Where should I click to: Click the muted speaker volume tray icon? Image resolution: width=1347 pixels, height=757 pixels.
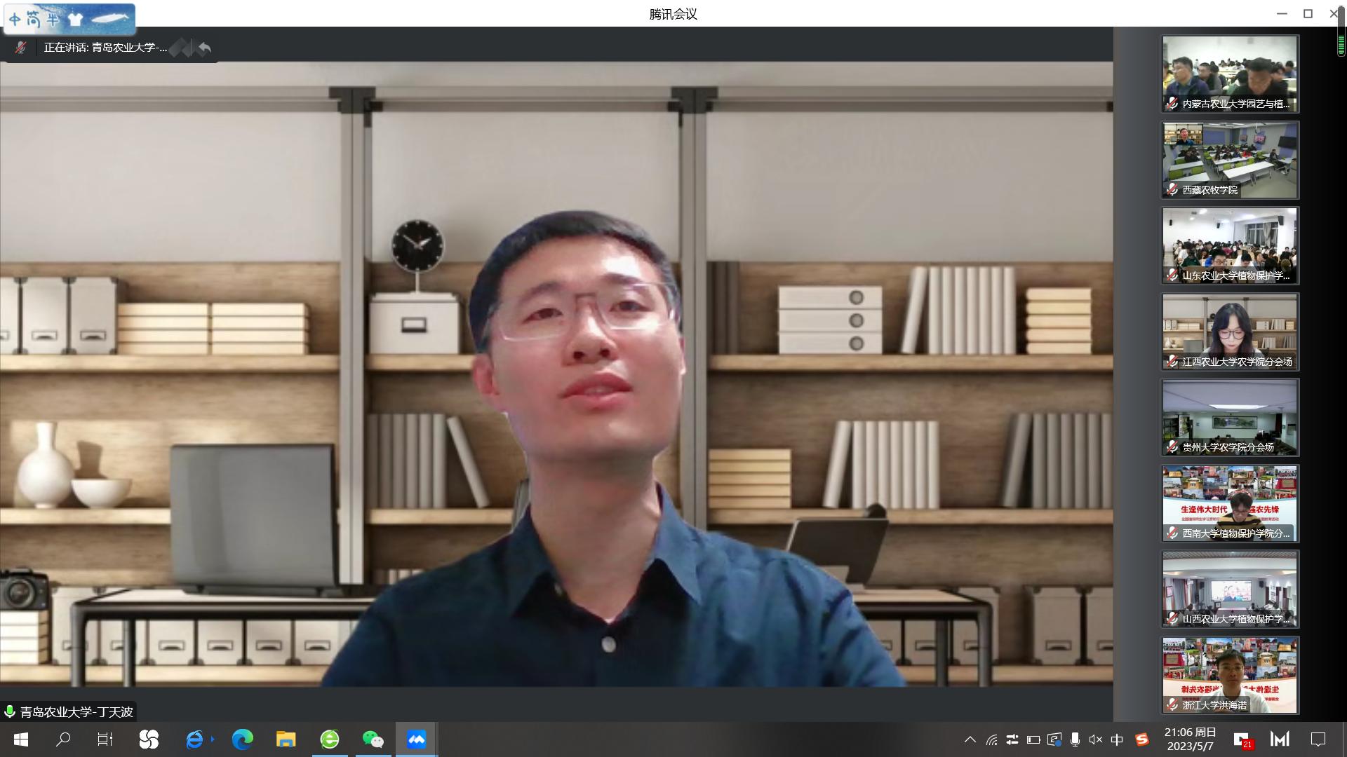[1095, 739]
